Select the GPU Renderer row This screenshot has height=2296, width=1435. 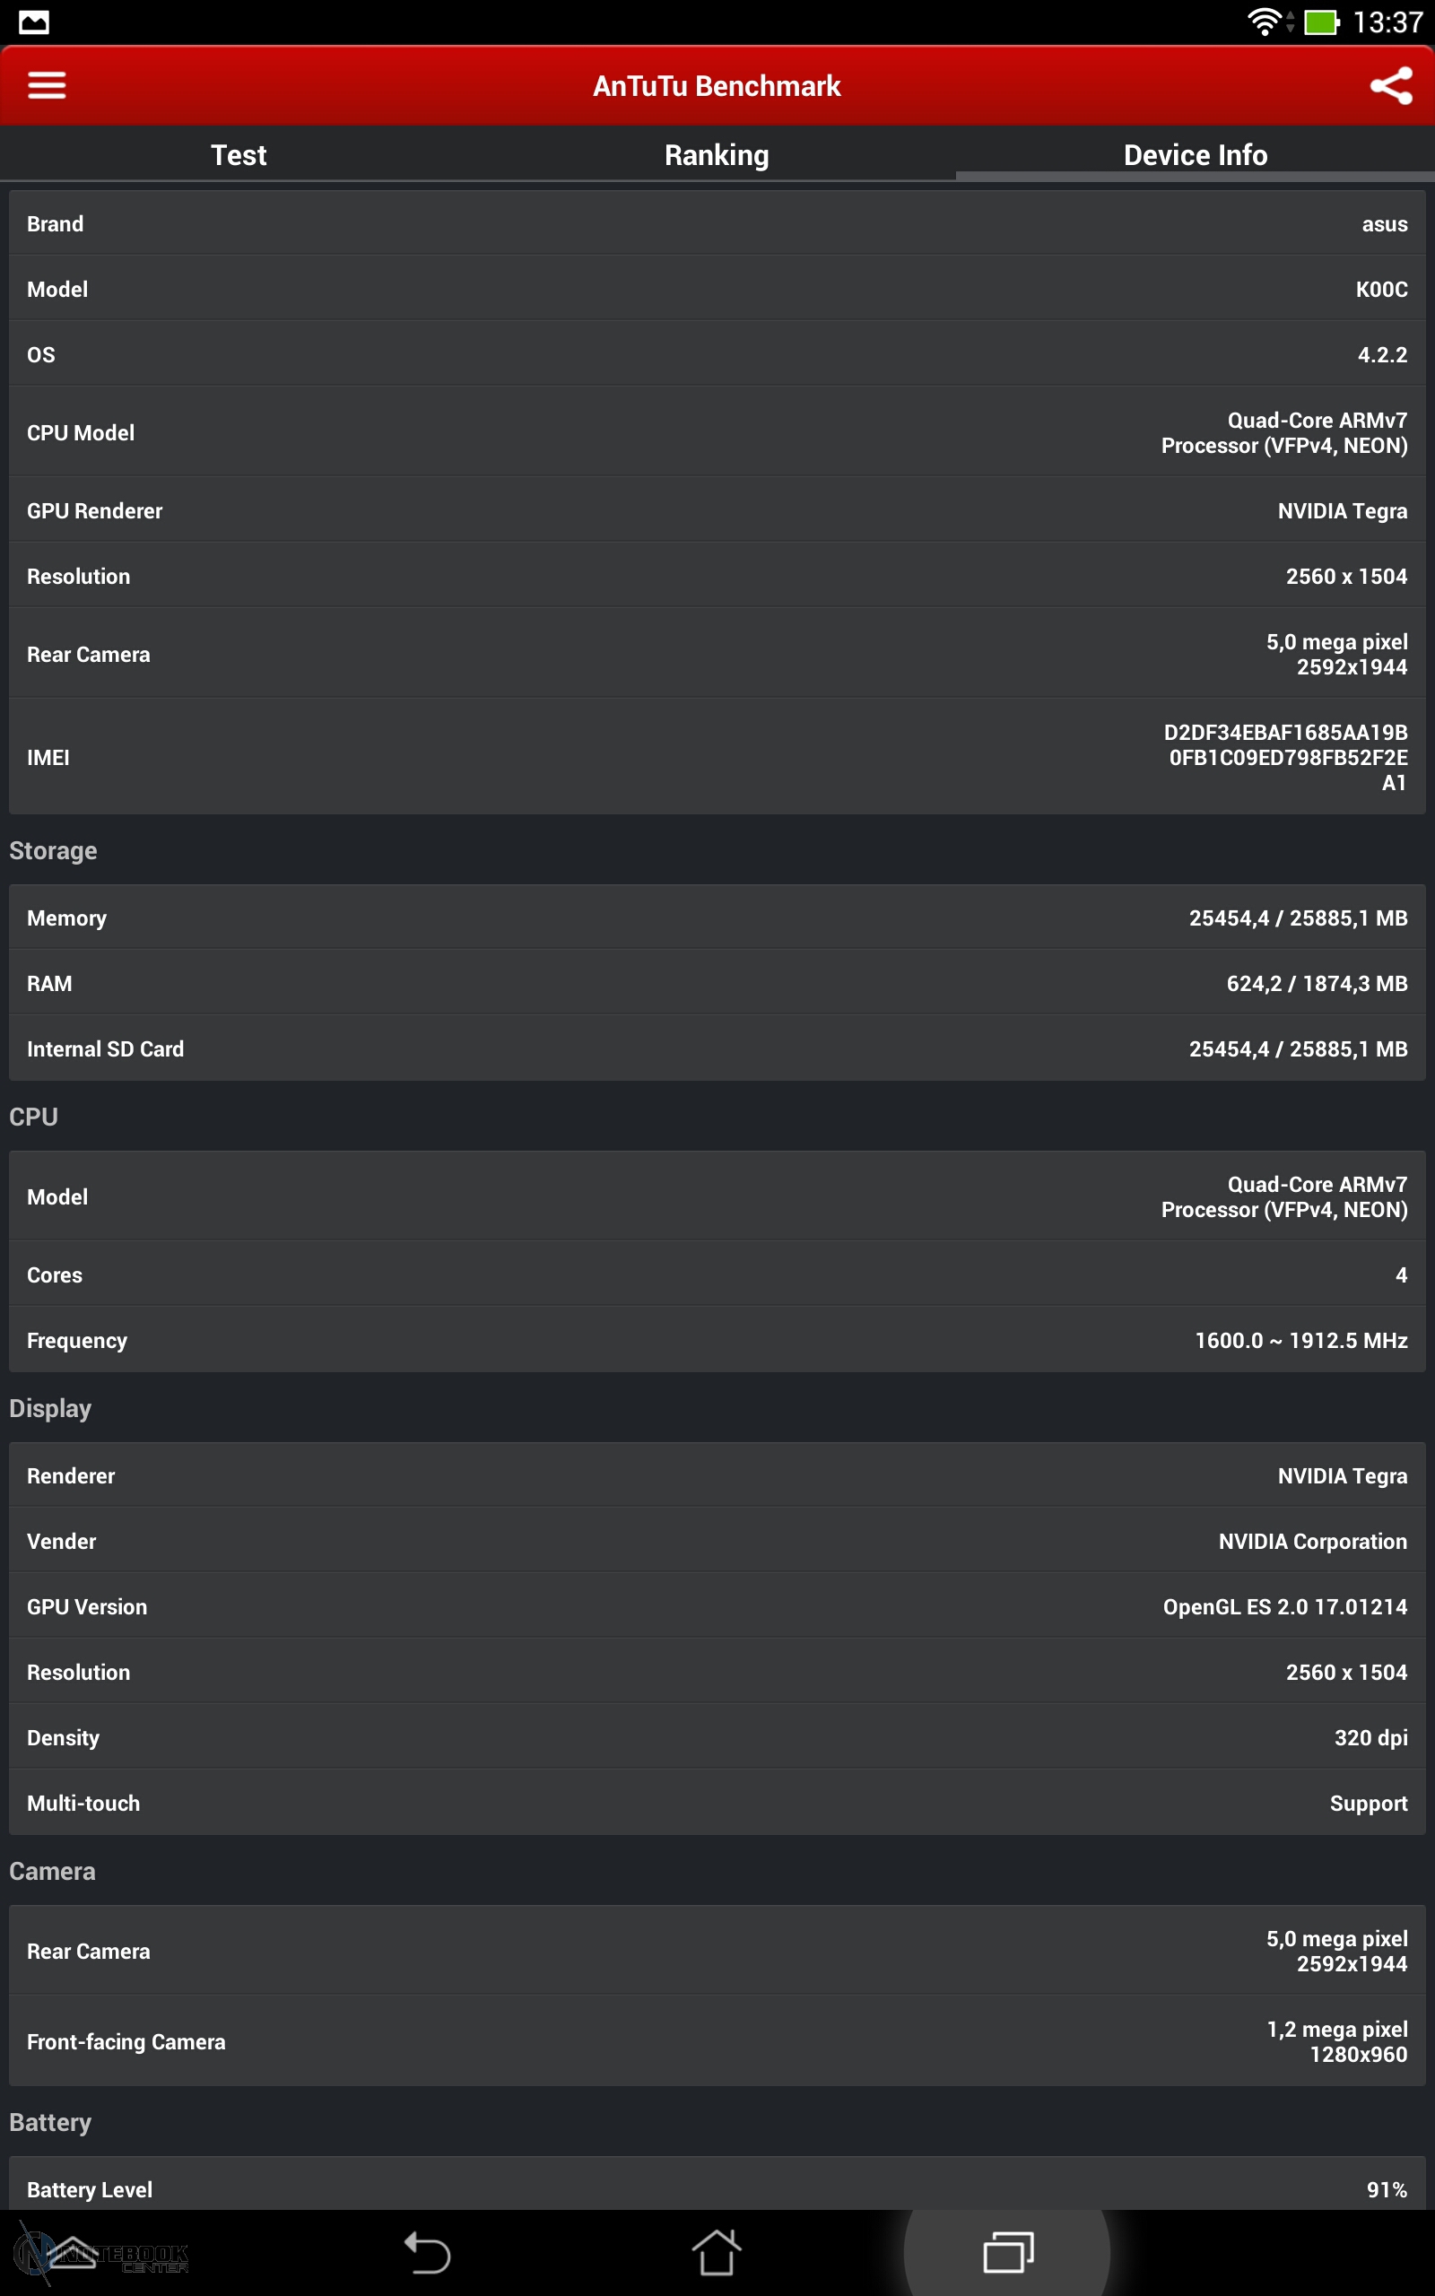pyautogui.click(x=717, y=510)
